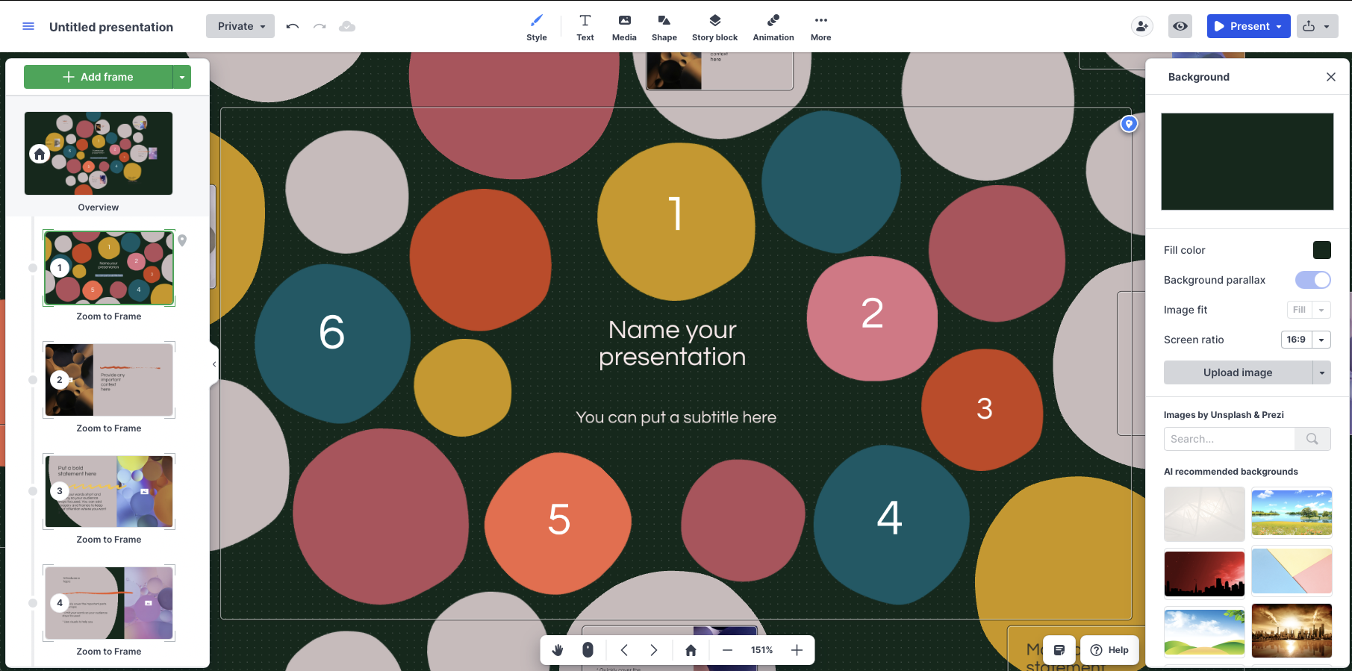1352x671 pixels.
Task: Open the Animation panel
Action: [773, 27]
